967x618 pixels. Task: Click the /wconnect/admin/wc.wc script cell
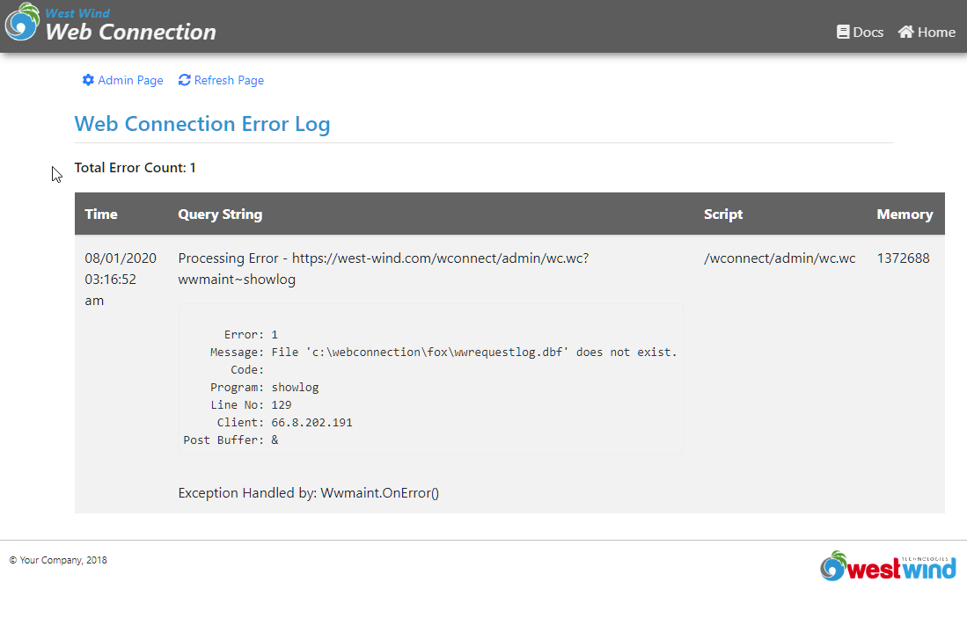(780, 258)
